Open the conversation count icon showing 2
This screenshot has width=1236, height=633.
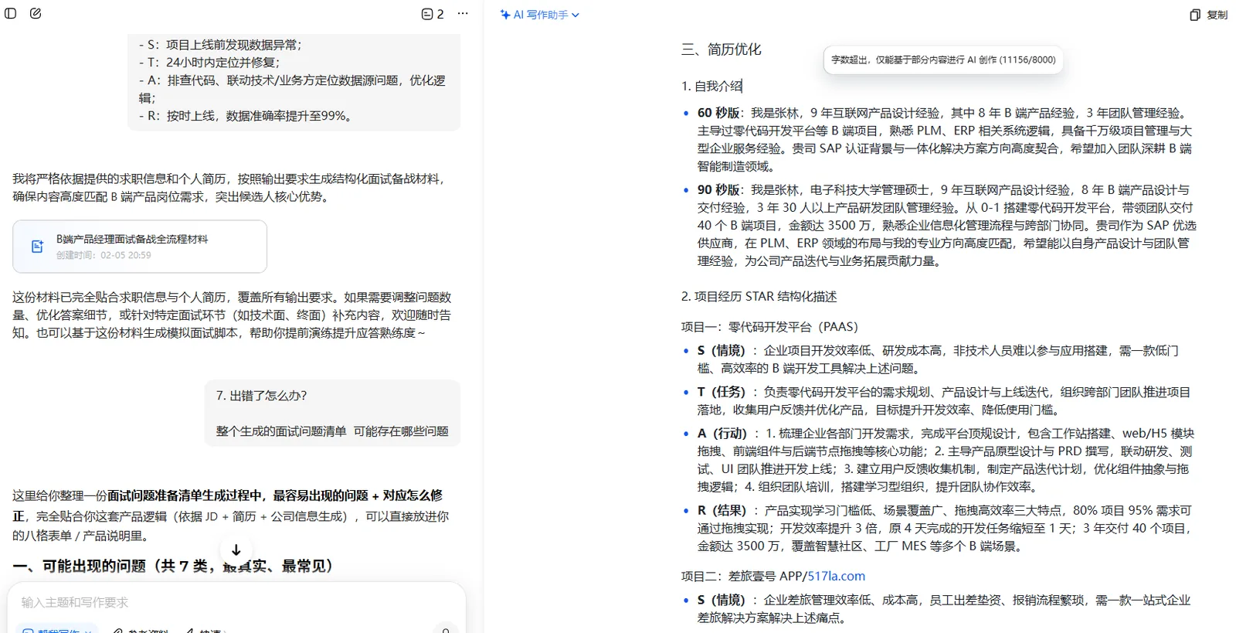[433, 14]
